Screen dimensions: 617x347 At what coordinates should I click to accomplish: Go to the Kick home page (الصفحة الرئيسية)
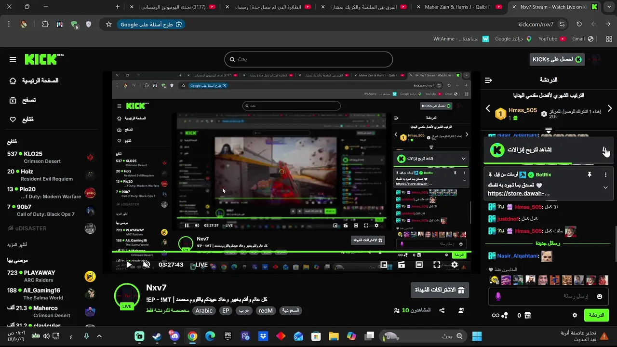[x=35, y=80]
